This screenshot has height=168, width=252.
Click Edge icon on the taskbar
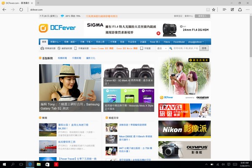tap(30, 164)
